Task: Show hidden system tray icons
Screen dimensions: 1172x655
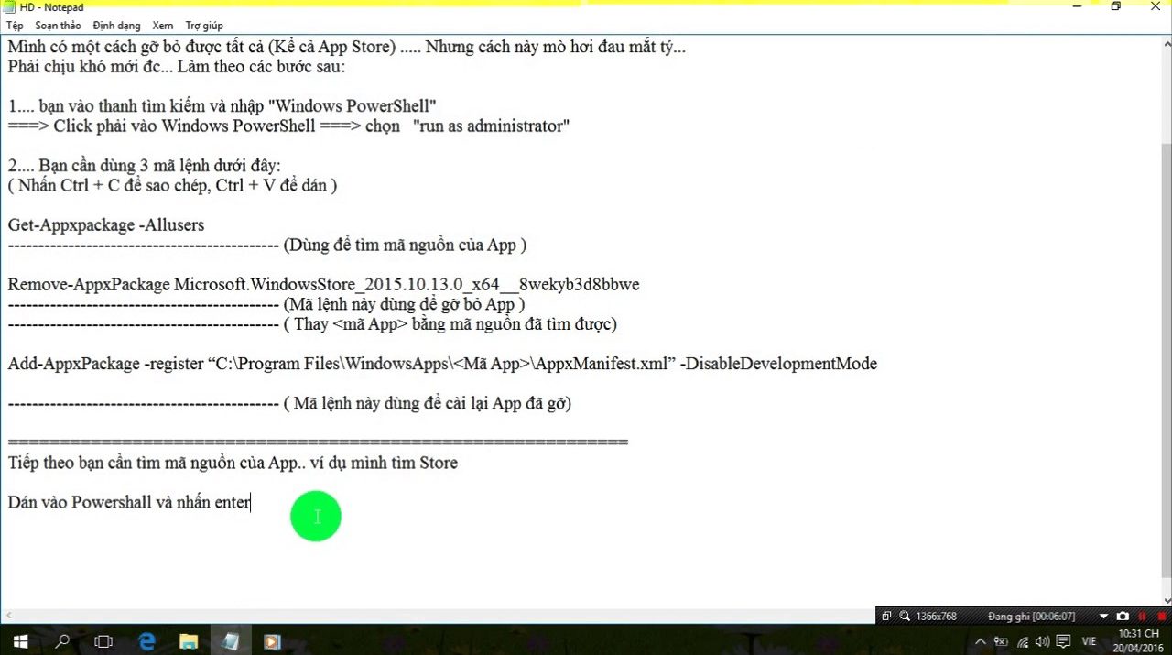Action: 982,641
